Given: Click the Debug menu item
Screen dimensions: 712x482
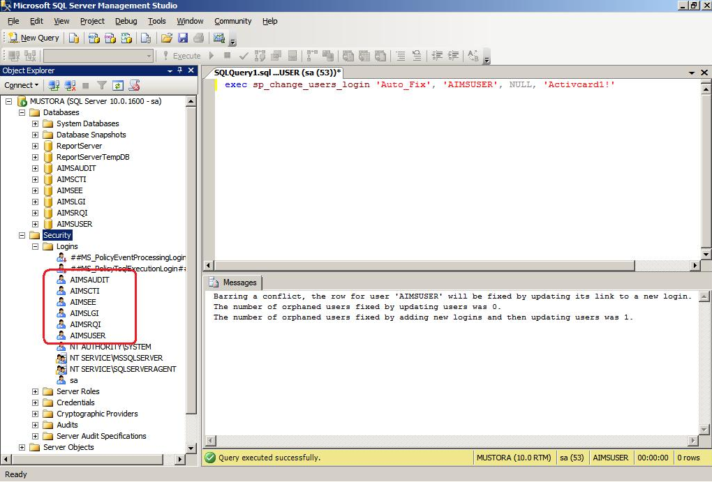Looking at the screenshot, I should coord(126,21).
